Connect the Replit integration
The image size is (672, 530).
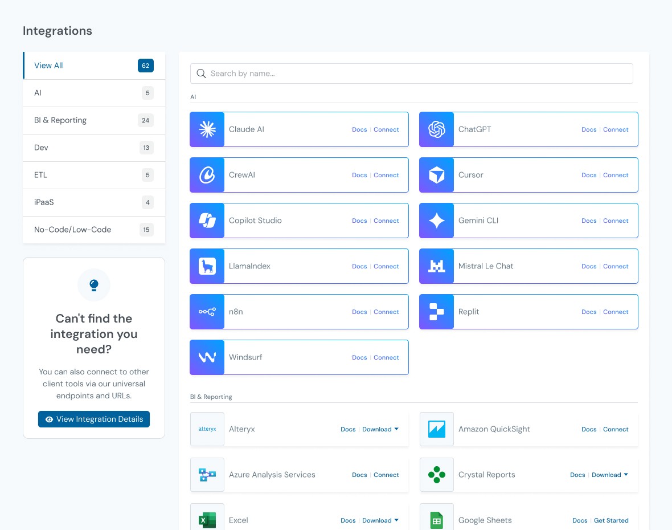click(616, 312)
